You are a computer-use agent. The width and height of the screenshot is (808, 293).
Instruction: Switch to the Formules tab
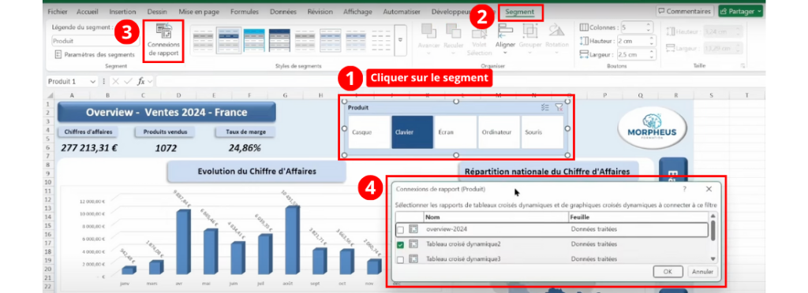click(245, 11)
